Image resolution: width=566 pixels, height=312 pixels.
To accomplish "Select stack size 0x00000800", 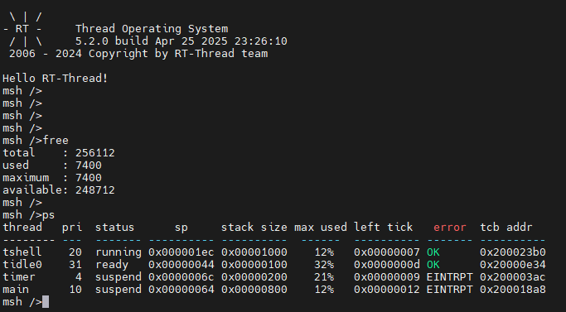I will click(254, 290).
